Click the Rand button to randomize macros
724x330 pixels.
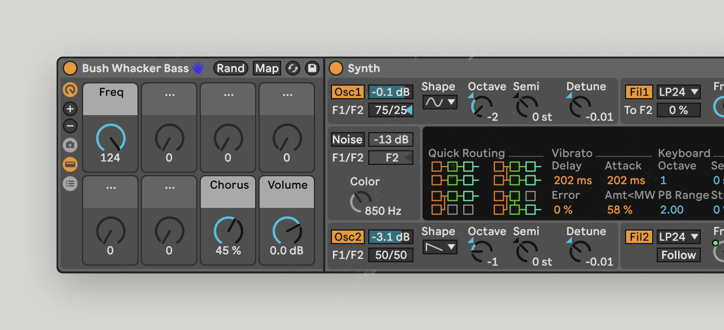tap(230, 68)
